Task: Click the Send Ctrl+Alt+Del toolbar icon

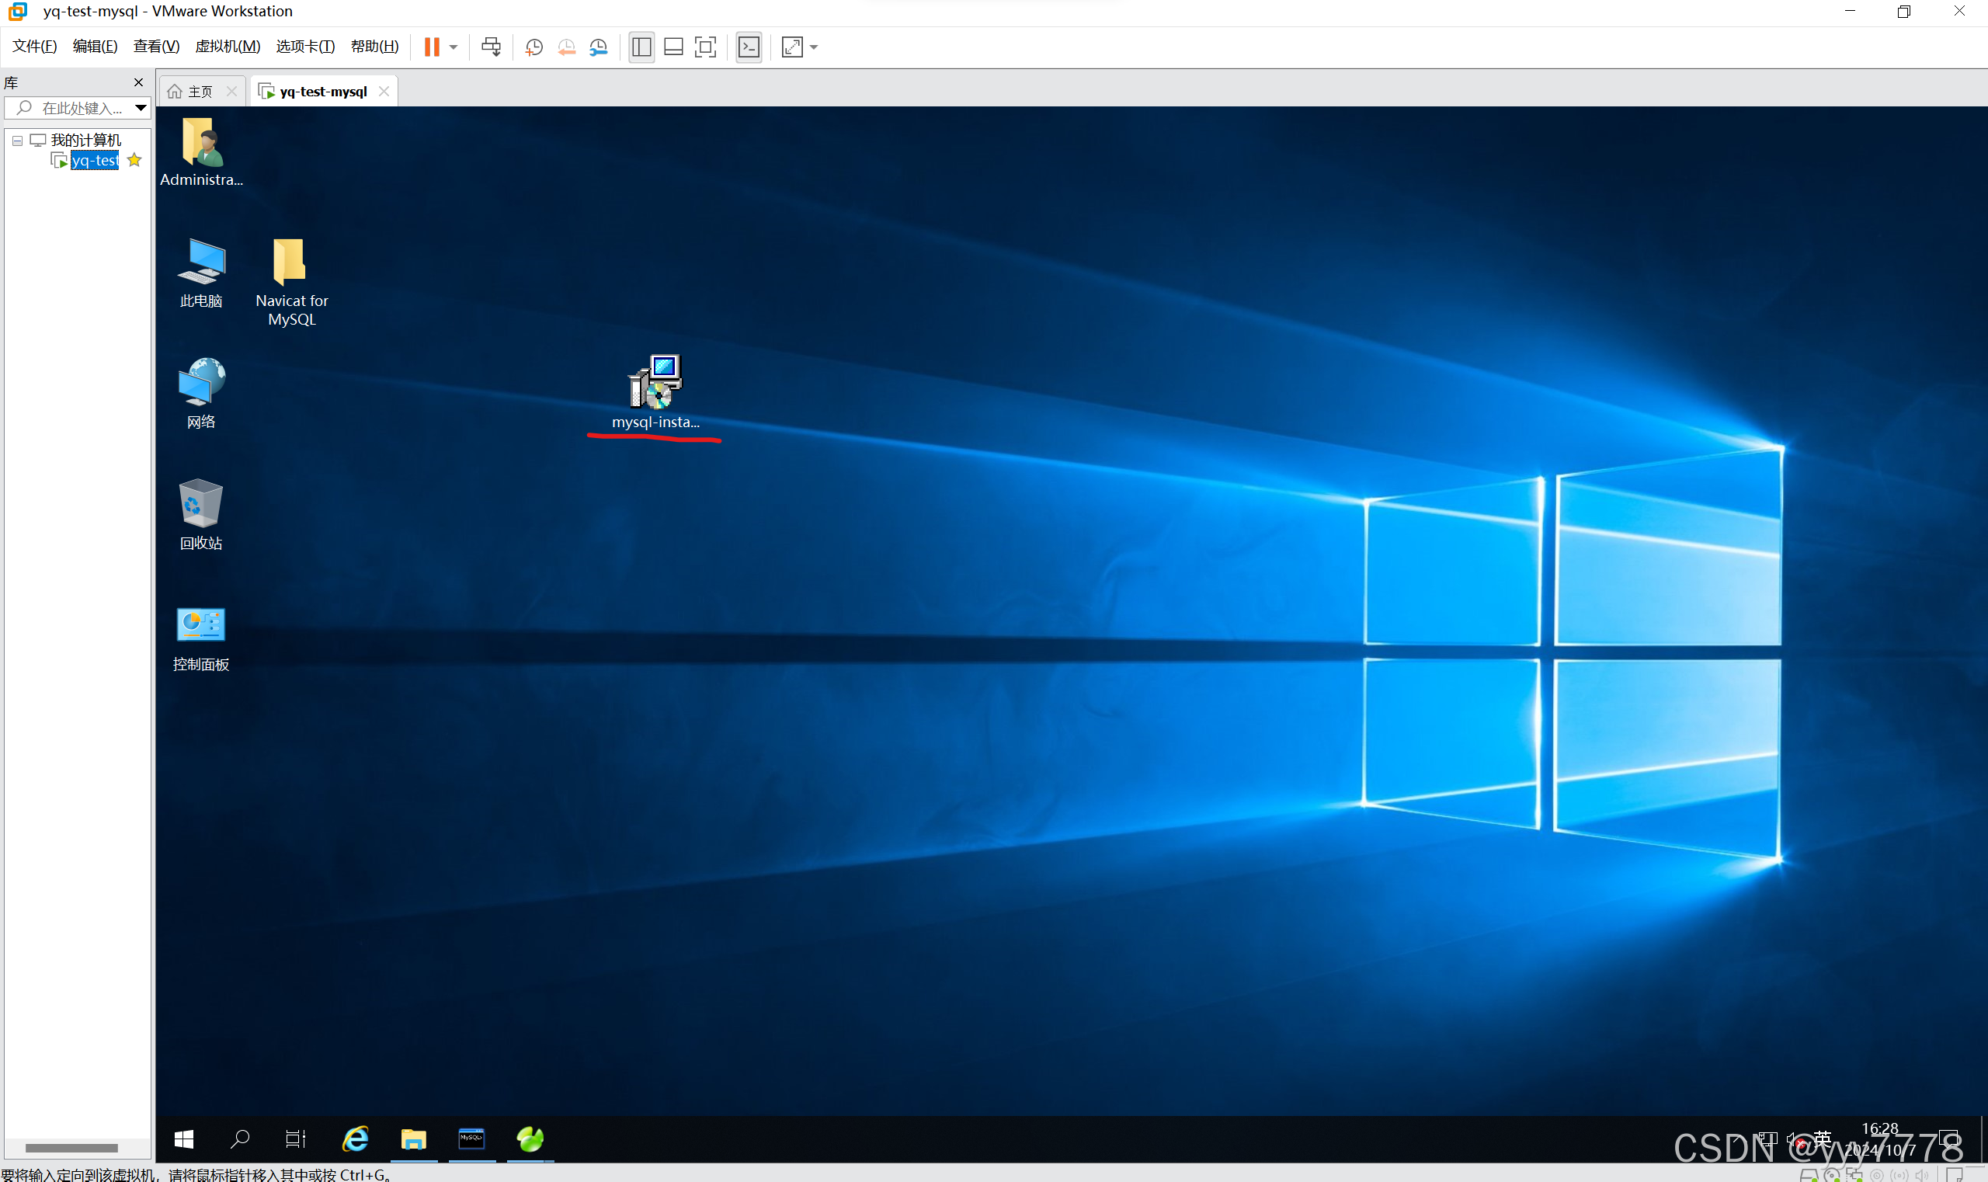Action: click(x=492, y=47)
